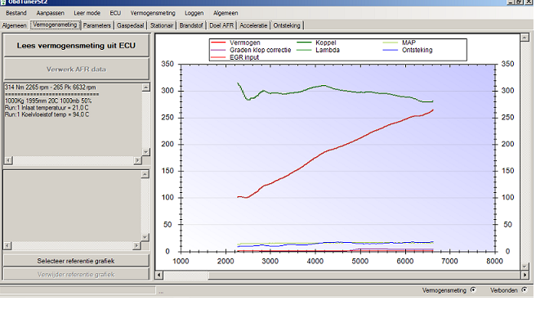536x314 pixels.
Task: Open the Bestand menu
Action: (16, 13)
